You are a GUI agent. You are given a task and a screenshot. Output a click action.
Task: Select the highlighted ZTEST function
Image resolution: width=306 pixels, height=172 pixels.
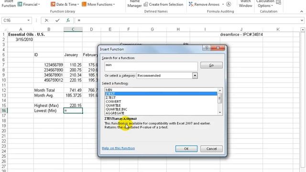pyautogui.click(x=161, y=94)
